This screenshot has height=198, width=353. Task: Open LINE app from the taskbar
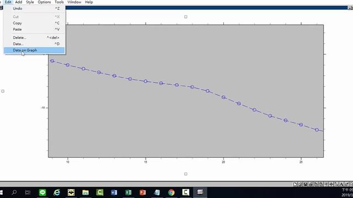pyautogui.click(x=42, y=193)
